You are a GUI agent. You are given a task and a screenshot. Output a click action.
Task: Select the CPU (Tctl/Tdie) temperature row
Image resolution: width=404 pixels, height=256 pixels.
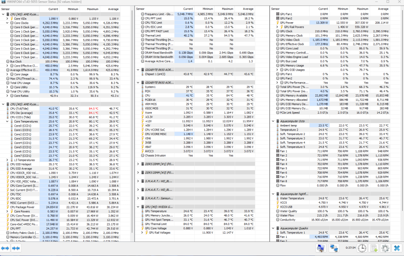(23, 109)
